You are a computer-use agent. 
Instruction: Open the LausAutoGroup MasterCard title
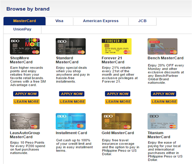click(25, 135)
